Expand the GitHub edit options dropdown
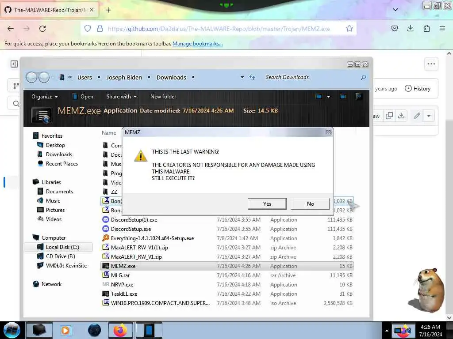The width and height of the screenshot is (453, 339). [429, 116]
